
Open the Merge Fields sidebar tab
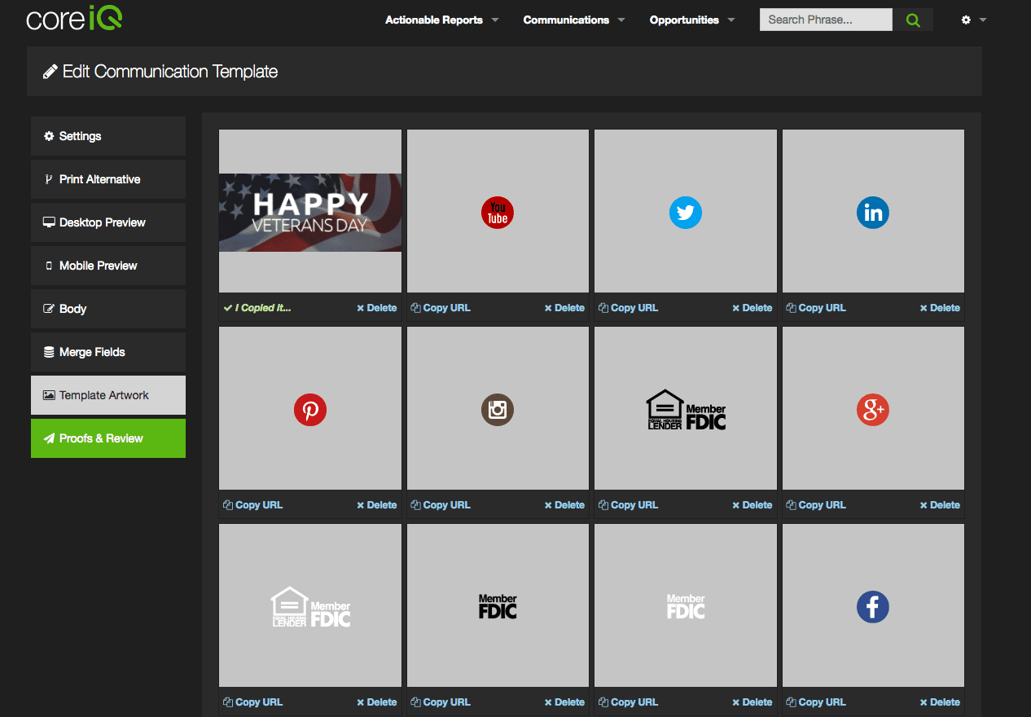(x=108, y=352)
